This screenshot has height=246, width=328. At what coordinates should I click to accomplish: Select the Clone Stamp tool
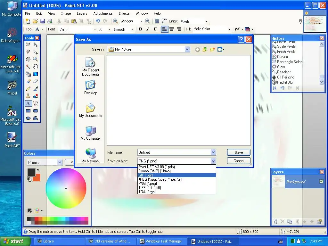click(x=28, y=96)
